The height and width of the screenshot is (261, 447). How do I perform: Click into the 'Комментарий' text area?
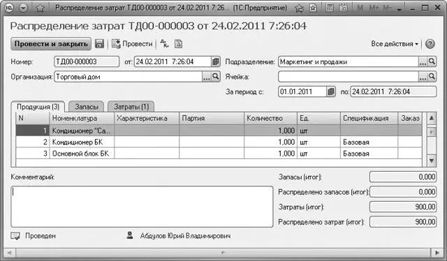pyautogui.click(x=142, y=207)
